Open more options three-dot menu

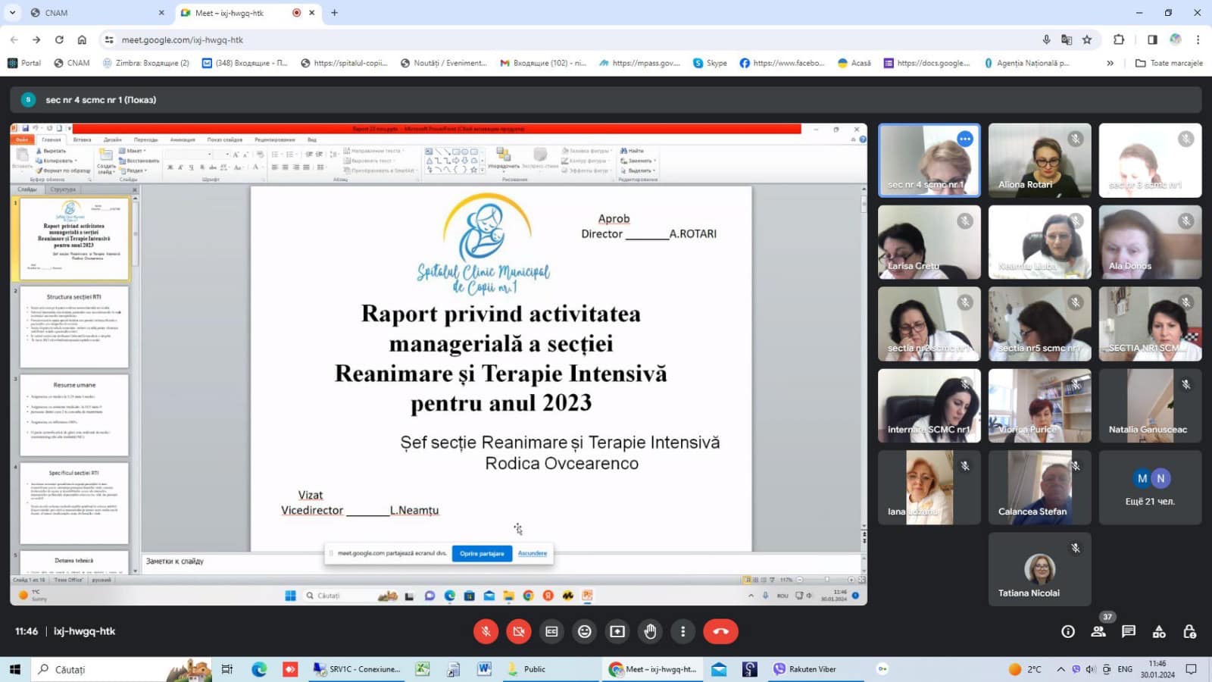(683, 631)
